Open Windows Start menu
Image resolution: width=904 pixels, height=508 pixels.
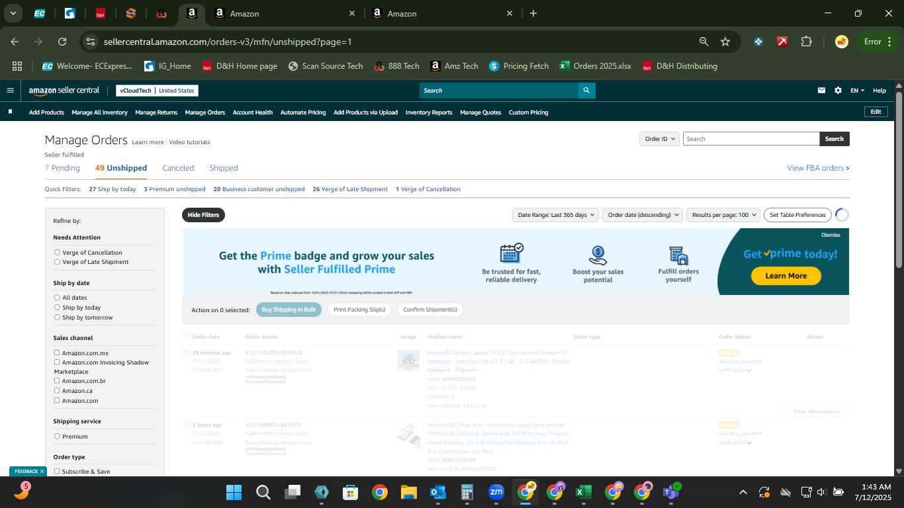pyautogui.click(x=234, y=492)
